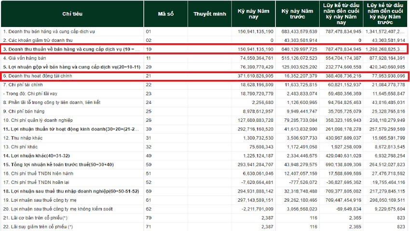Click value 430,967,889,037
The width and height of the screenshot is (410, 231).
click(x=343, y=138)
